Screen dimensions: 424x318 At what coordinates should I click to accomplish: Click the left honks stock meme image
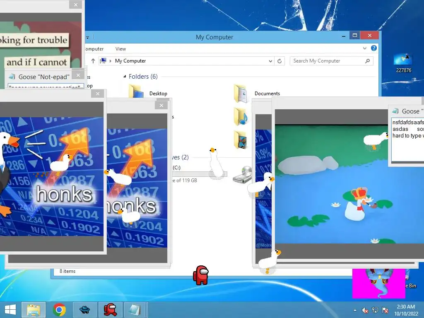pyautogui.click(x=52, y=176)
